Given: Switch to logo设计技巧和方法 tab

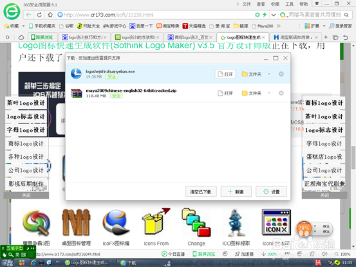Looking at the screenshot, I should pyautogui.click(x=84, y=37).
